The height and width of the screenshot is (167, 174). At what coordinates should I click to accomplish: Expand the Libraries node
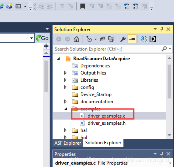coord(65,80)
